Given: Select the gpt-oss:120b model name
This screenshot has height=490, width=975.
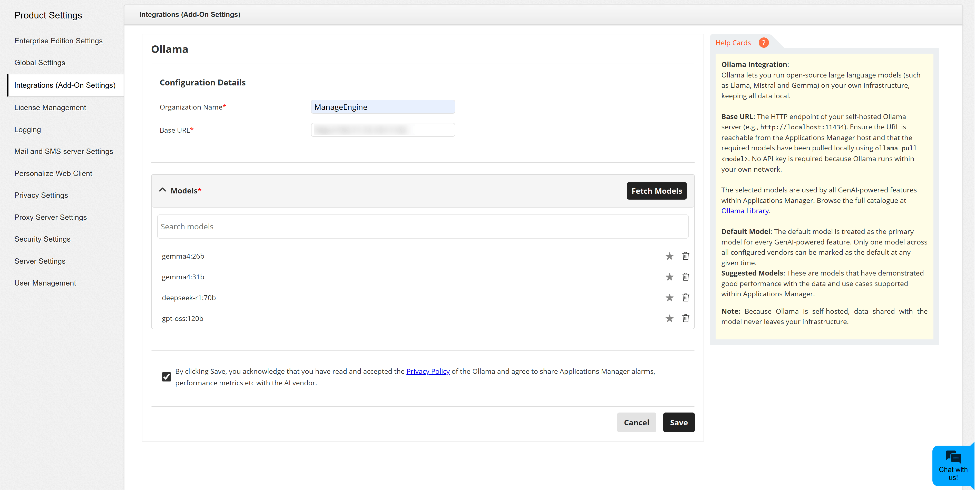Looking at the screenshot, I should click(x=182, y=319).
